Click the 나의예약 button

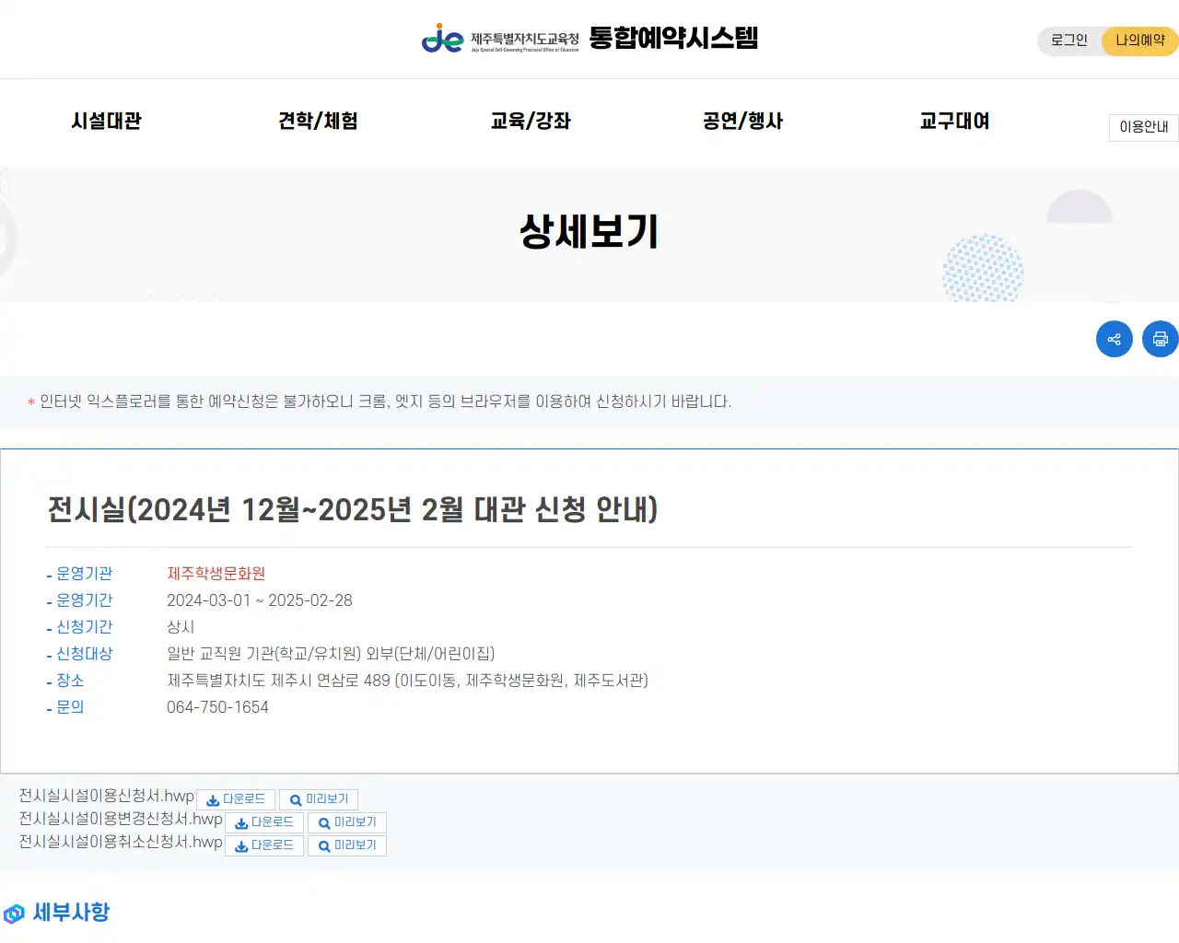(x=1140, y=41)
